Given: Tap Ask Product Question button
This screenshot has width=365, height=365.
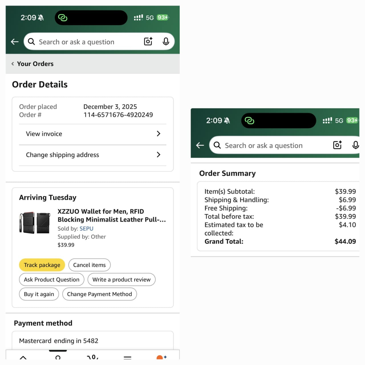Looking at the screenshot, I should 52,279.
